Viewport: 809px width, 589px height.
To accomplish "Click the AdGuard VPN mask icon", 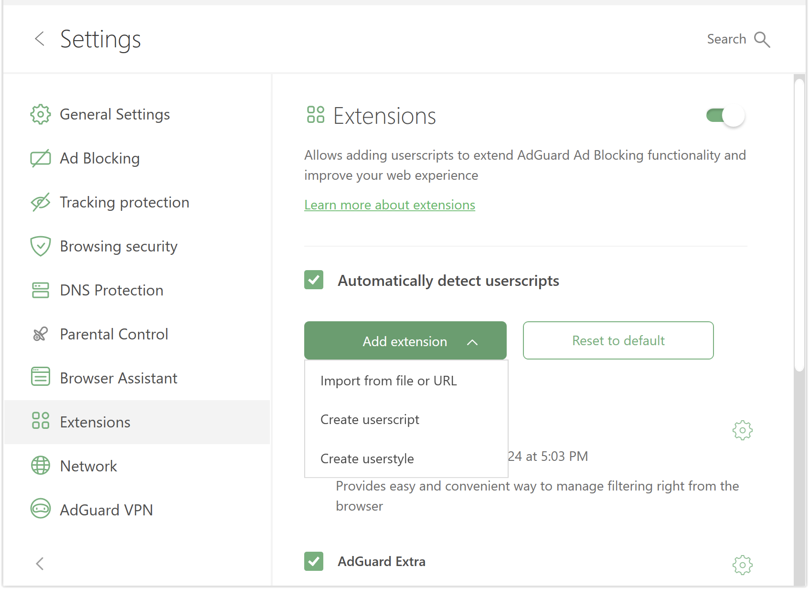I will [x=41, y=509].
